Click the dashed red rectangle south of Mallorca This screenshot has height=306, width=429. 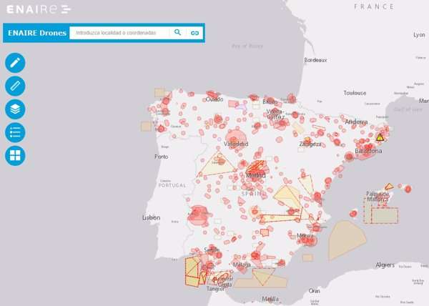click(384, 215)
